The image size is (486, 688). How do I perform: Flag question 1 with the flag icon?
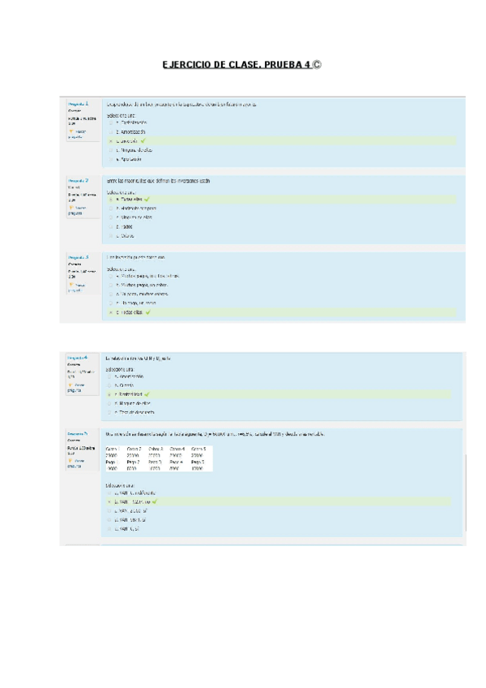(x=71, y=131)
